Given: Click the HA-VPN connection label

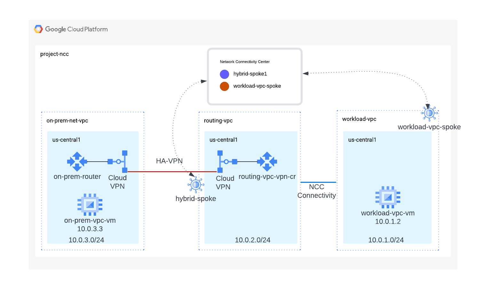Looking at the screenshot, I should [169, 161].
